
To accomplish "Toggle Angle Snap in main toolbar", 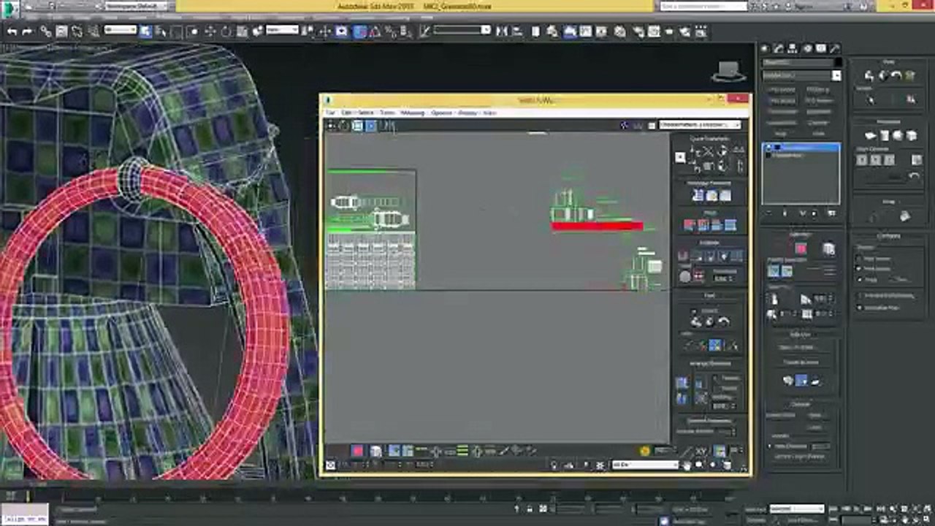I will (x=376, y=31).
